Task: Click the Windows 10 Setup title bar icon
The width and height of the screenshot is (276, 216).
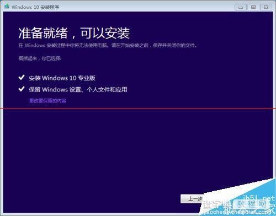Action: (x=7, y=7)
